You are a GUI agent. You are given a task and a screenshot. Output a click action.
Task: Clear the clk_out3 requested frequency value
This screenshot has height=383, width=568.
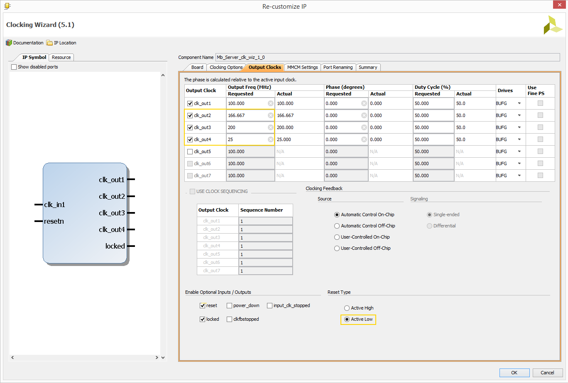pyautogui.click(x=270, y=127)
